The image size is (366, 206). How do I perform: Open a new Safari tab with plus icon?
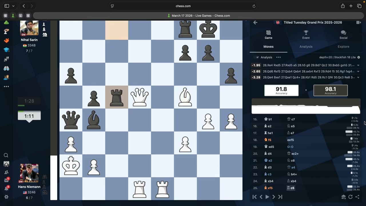tap(351, 6)
